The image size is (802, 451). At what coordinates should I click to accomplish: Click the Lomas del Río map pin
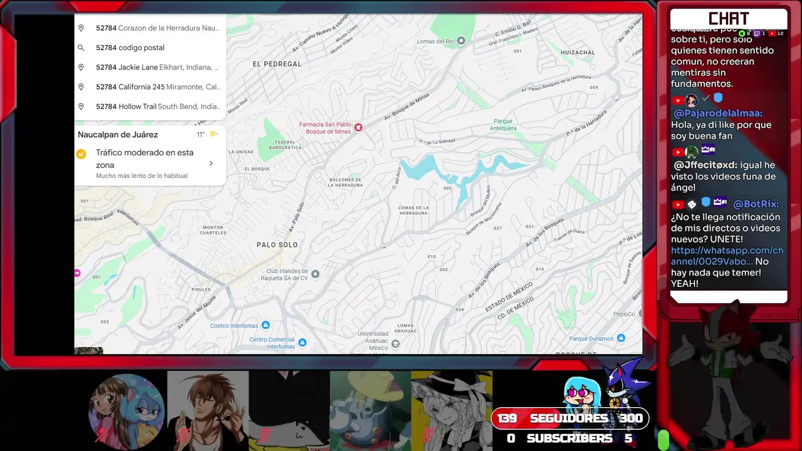[x=461, y=41]
